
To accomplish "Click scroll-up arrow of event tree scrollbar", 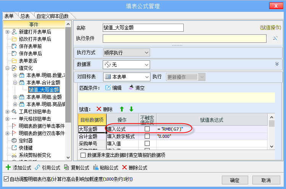I will coord(68,24).
